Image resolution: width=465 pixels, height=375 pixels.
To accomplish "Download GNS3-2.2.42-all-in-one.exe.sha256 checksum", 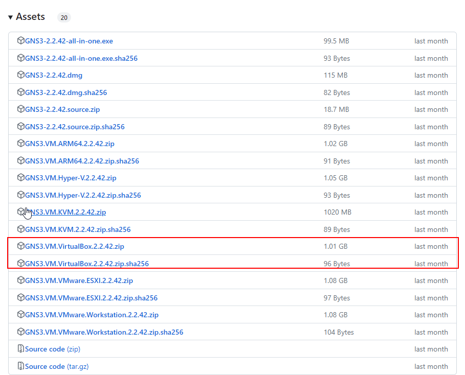I will 81,58.
